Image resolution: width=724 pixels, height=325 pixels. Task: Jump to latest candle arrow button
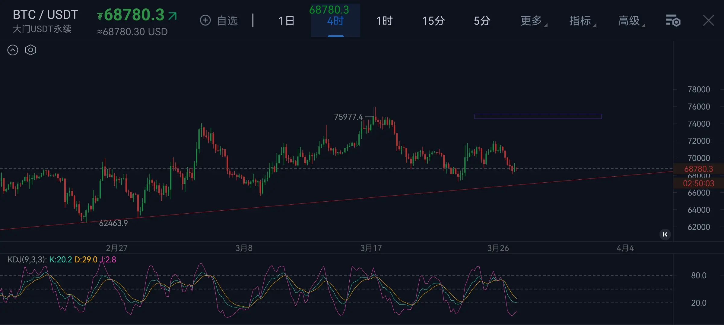(665, 234)
